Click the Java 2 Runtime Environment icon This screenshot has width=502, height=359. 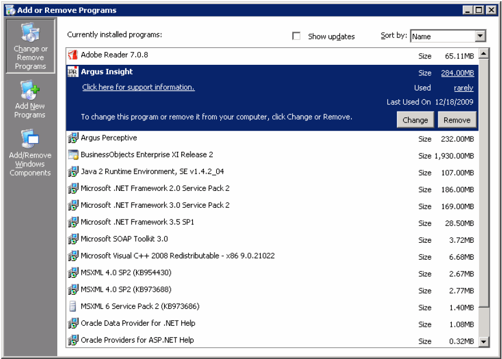point(73,172)
